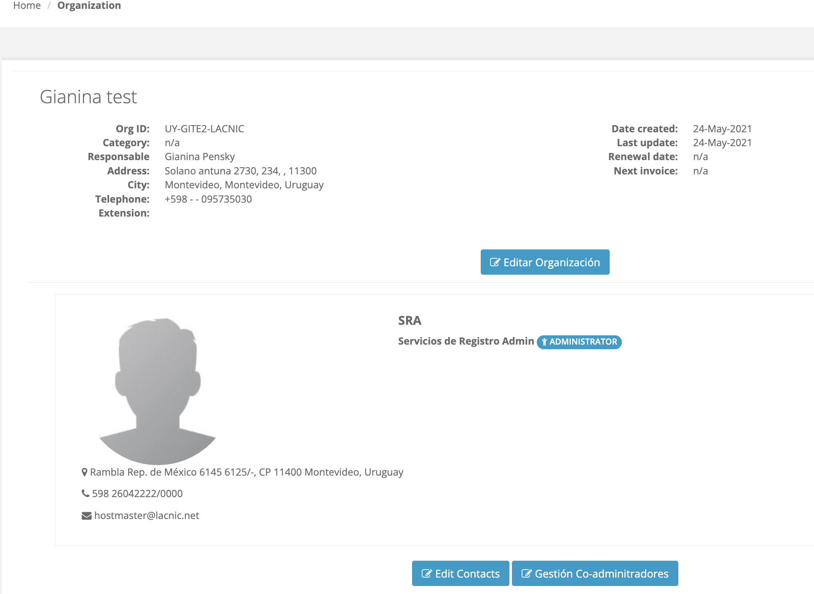Image resolution: width=814 pixels, height=594 pixels.
Task: Click the edit icon in Gestión Co-adminitradores
Action: coord(526,573)
